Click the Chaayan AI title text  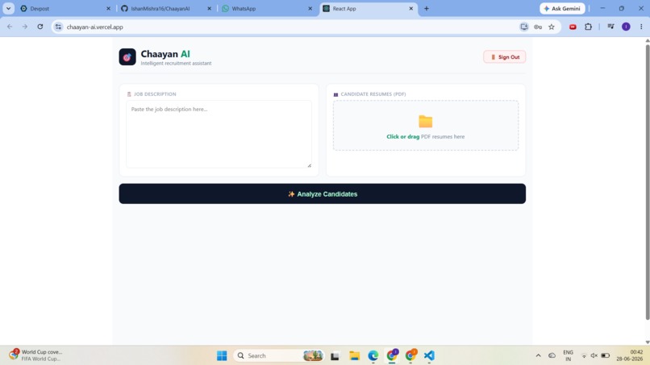tap(165, 54)
